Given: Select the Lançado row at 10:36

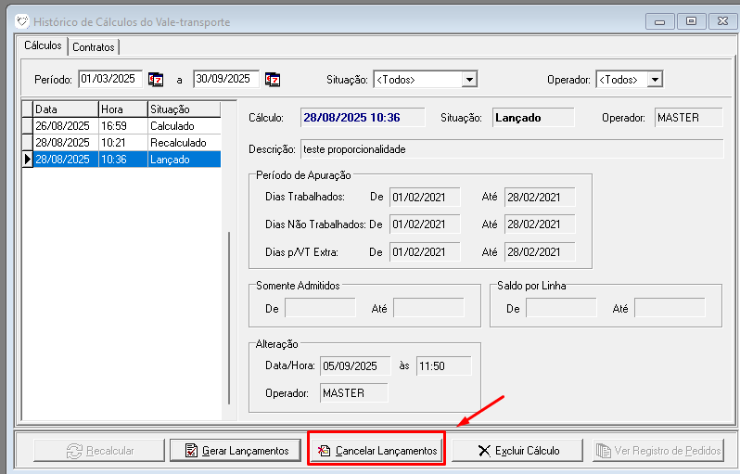Looking at the screenshot, I should click(x=121, y=160).
